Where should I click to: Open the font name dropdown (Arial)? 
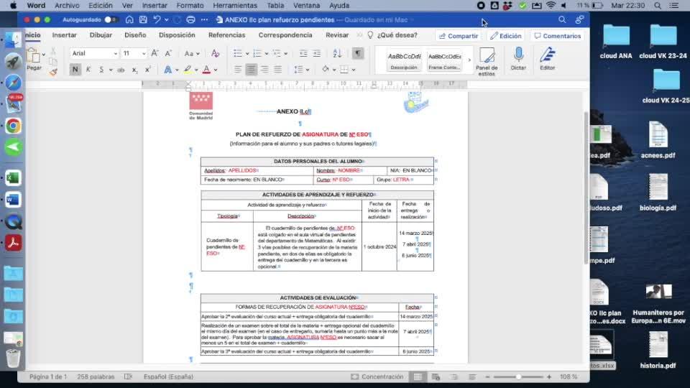[x=94, y=53]
